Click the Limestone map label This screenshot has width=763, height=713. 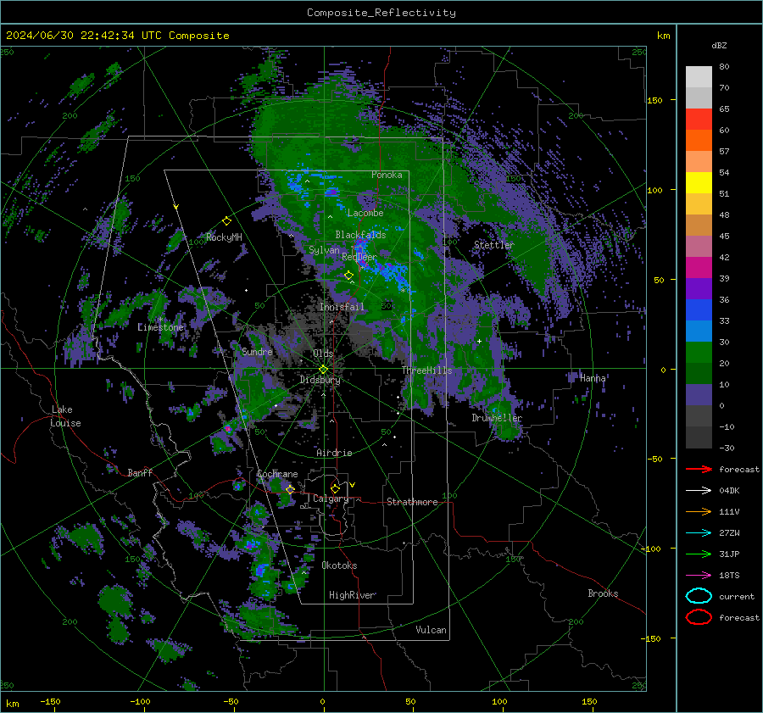point(160,327)
